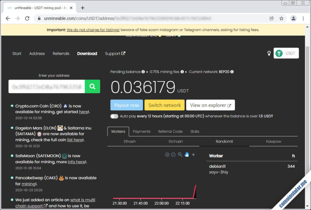
Task: Click the chart arrow icon
Action: [x=193, y=154]
